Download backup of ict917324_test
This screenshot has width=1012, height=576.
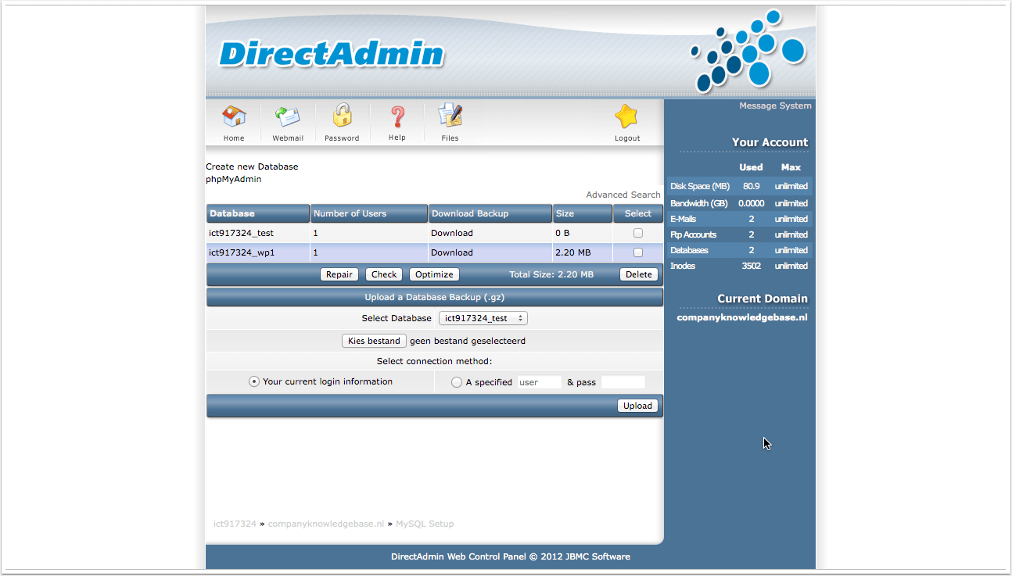coord(452,233)
